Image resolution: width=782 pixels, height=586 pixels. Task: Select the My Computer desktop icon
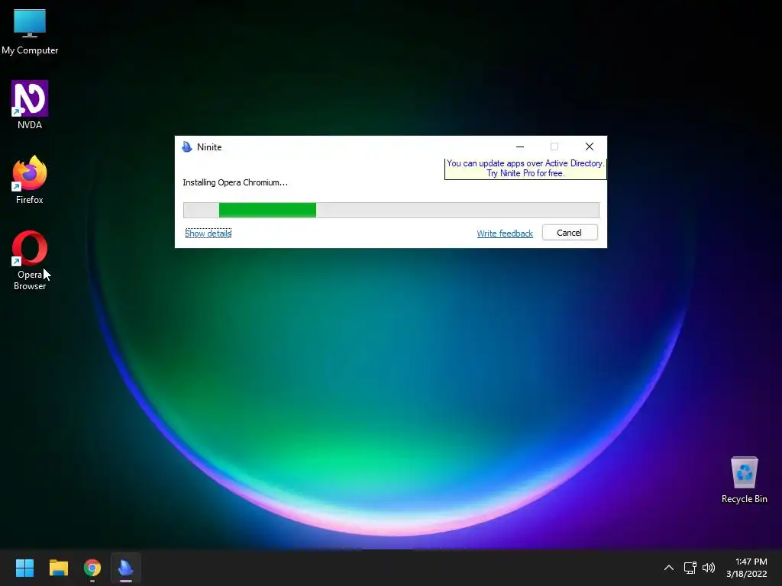point(30,32)
